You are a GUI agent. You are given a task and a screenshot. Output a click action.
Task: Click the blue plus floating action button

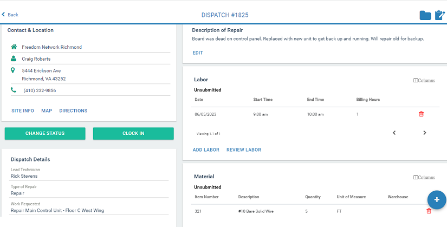point(436,200)
